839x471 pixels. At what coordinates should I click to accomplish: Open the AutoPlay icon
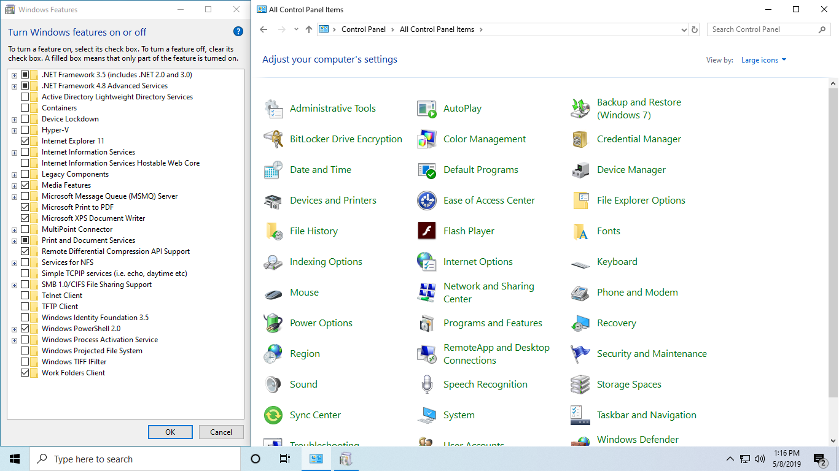(x=427, y=109)
